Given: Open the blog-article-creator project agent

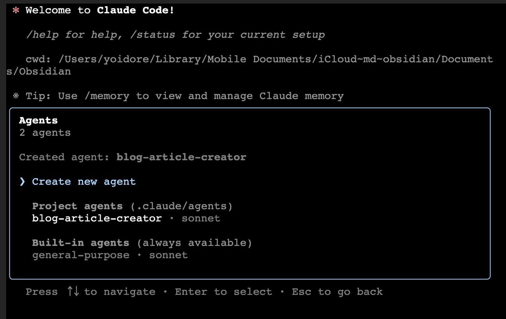Looking at the screenshot, I should click(x=97, y=218).
